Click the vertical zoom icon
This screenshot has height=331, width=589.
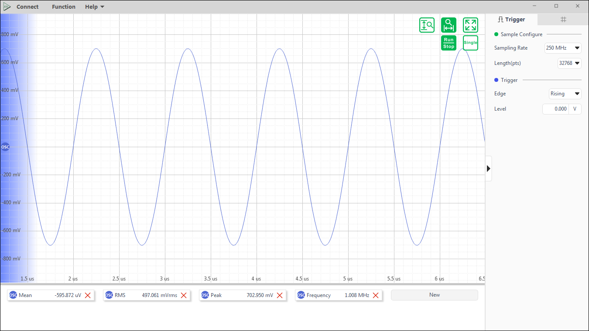pyautogui.click(x=427, y=25)
